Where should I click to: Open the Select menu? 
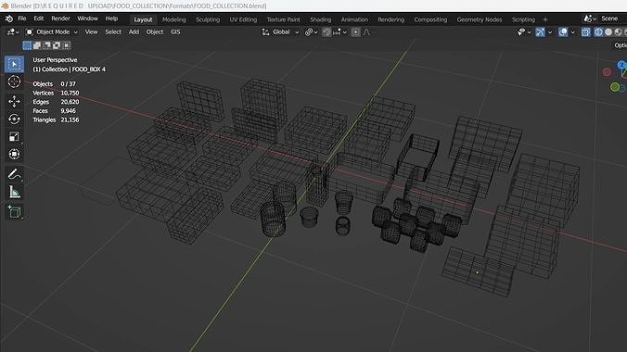click(x=113, y=32)
